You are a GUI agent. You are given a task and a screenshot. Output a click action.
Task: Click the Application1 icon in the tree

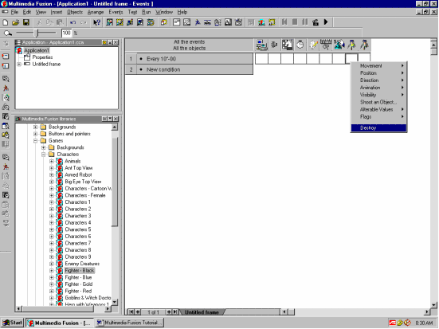tap(19, 50)
